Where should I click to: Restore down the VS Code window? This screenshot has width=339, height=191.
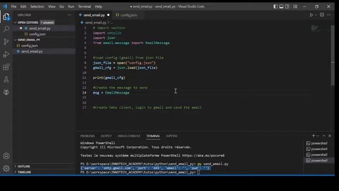[317, 6]
